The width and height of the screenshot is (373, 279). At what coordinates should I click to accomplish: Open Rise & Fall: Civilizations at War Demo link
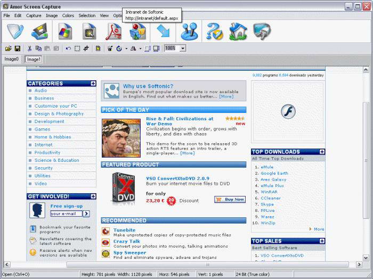coord(180,121)
